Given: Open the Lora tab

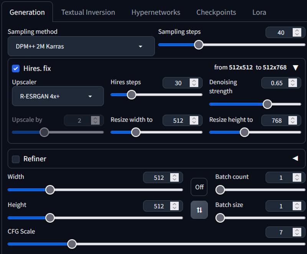Looking at the screenshot, I should (259, 12).
